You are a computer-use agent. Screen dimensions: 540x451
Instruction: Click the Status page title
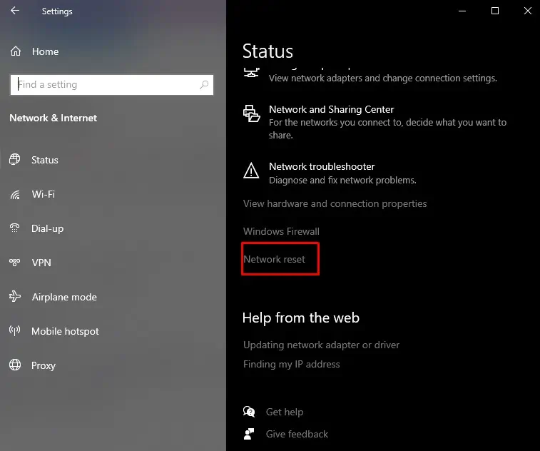point(268,51)
